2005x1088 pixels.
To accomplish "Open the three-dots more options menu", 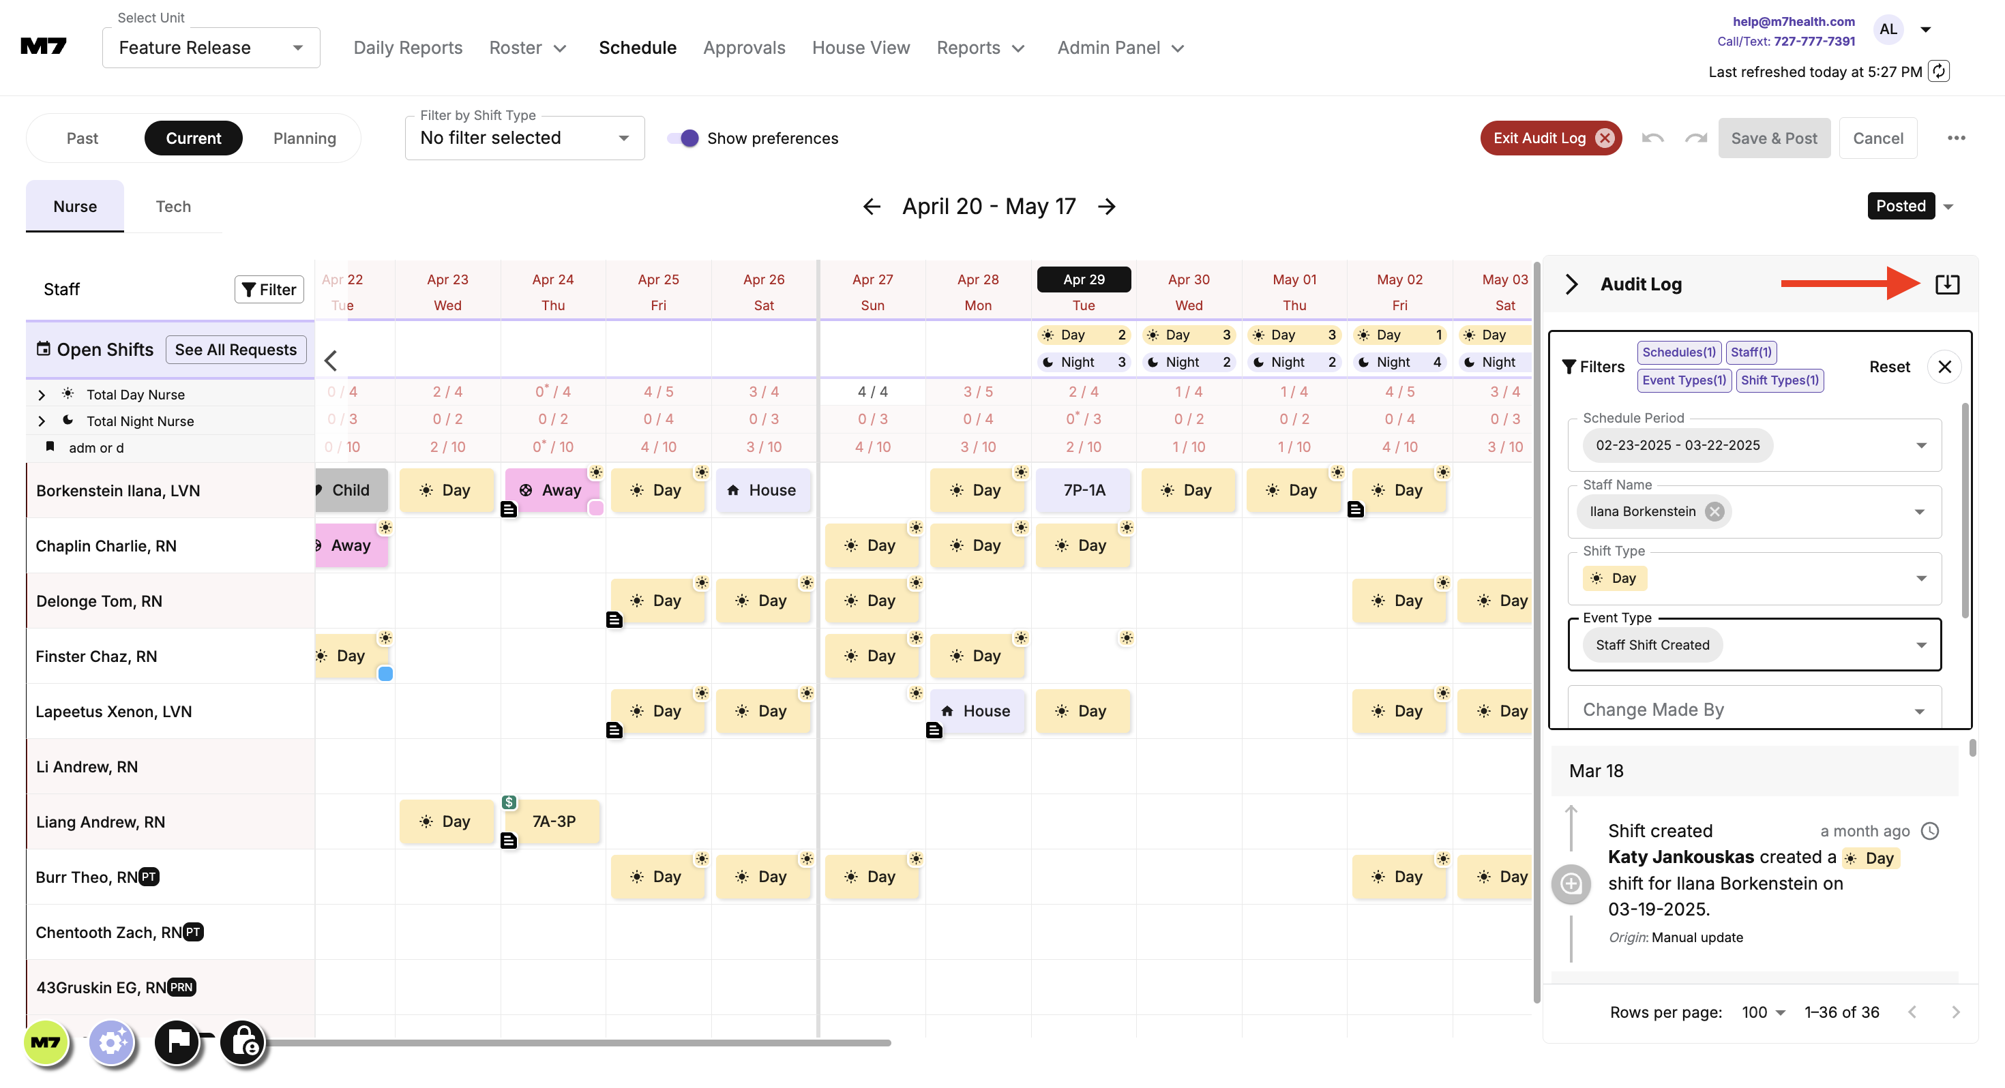I will [1956, 138].
